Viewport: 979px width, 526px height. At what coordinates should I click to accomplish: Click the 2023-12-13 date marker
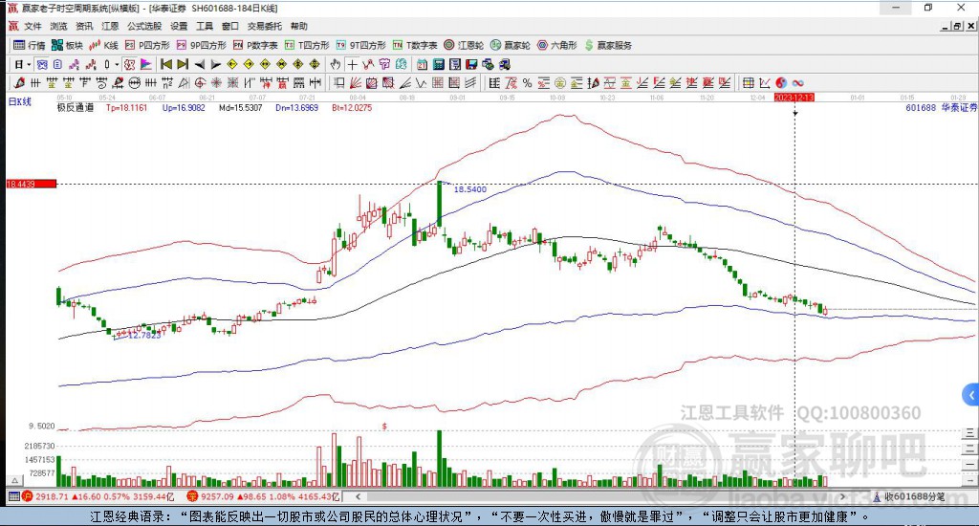point(794,98)
